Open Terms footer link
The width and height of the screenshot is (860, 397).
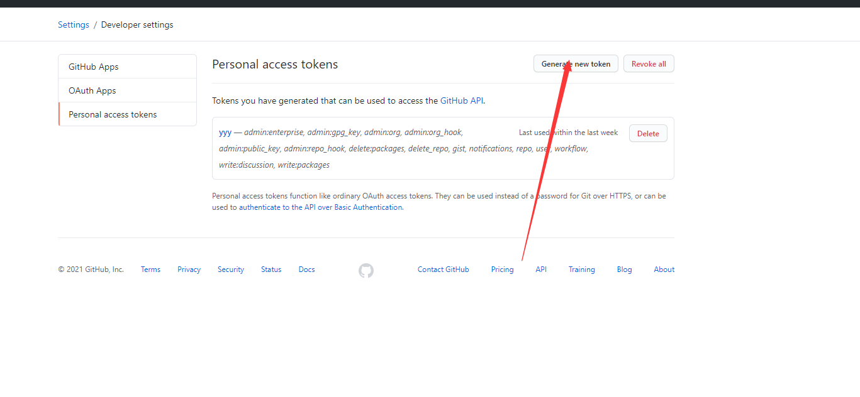150,269
